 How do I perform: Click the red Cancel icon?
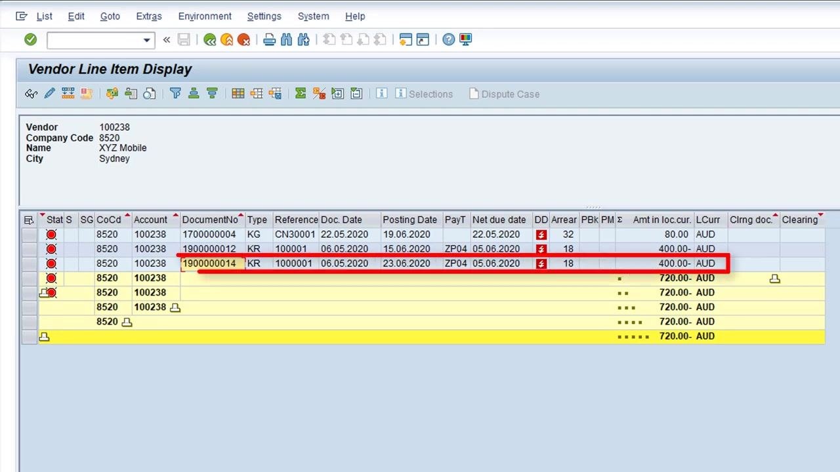(x=244, y=40)
